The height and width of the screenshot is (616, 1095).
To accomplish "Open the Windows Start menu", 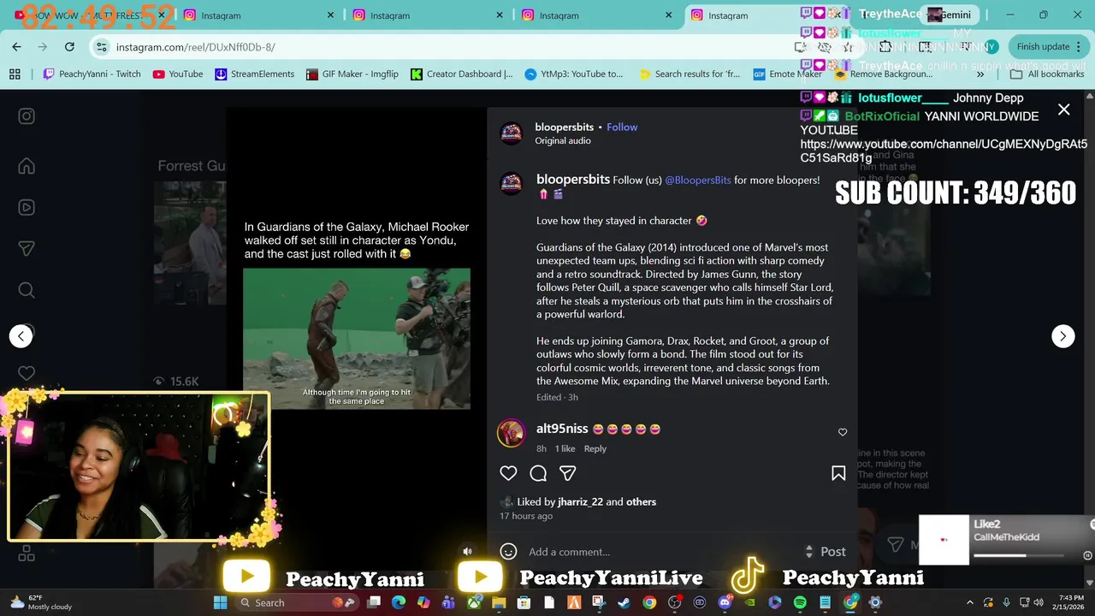I will 221,602.
